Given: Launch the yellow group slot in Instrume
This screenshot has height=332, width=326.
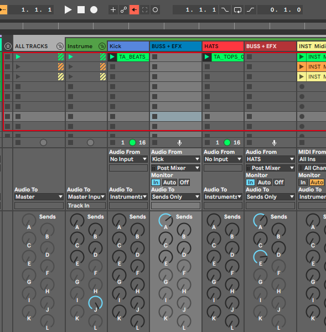Looking at the screenshot, I should tap(71, 77).
